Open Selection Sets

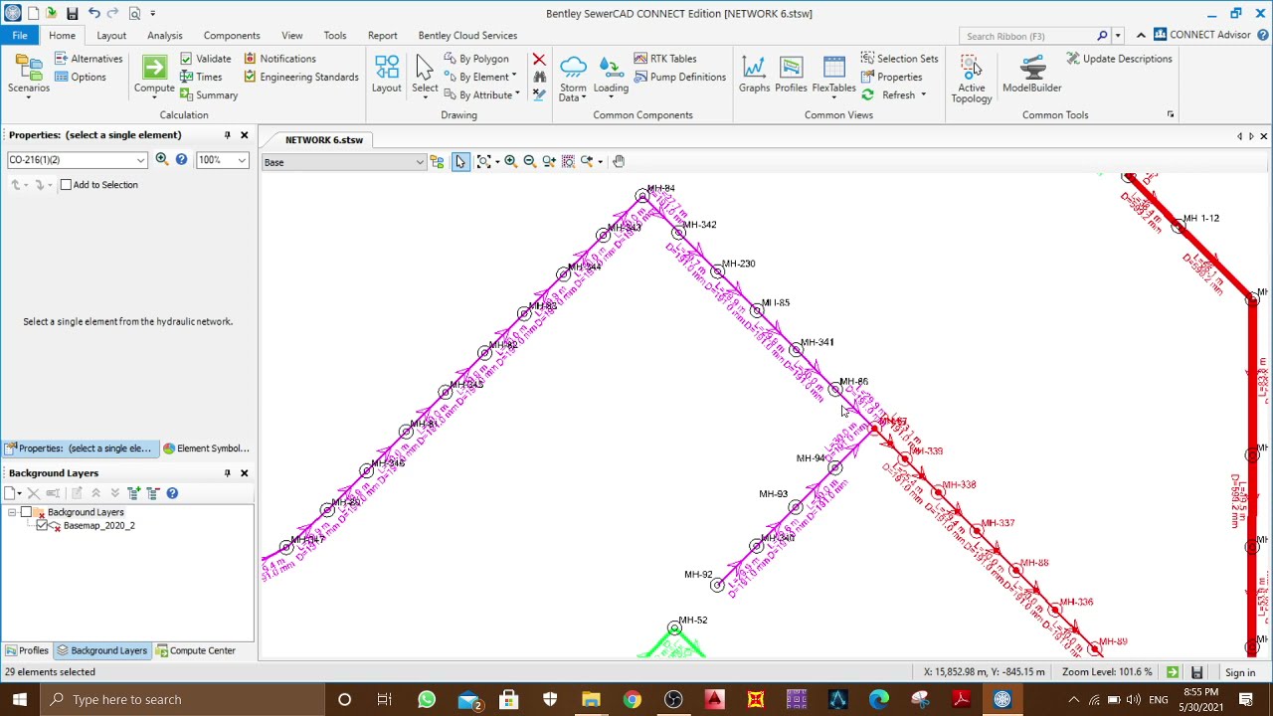click(900, 59)
